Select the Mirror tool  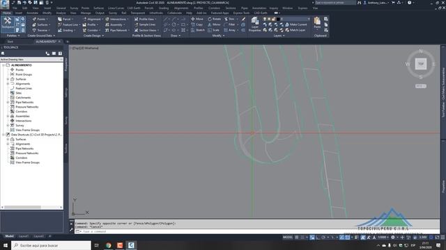click(214, 25)
